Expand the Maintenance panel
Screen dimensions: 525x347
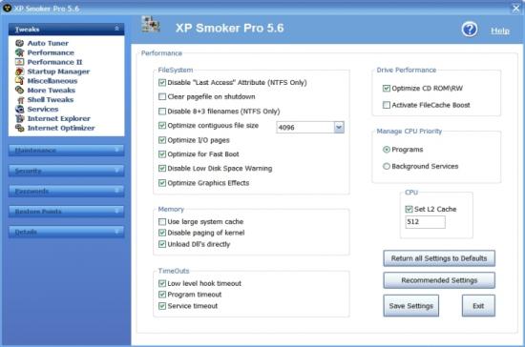pyautogui.click(x=66, y=151)
